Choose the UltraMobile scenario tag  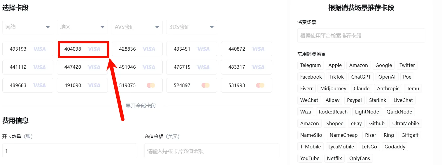[406, 123]
